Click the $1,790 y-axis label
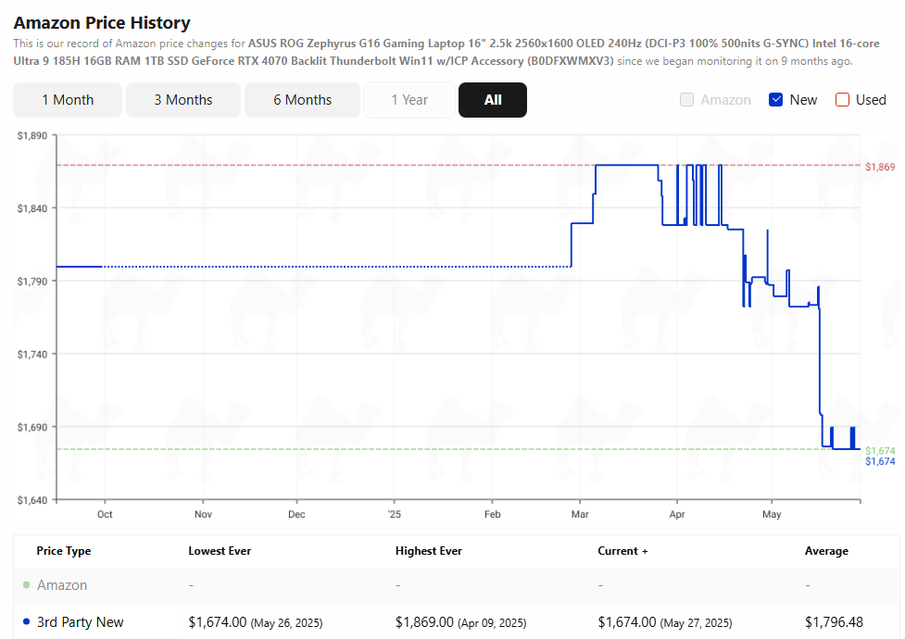This screenshot has width=905, height=639. click(x=32, y=282)
